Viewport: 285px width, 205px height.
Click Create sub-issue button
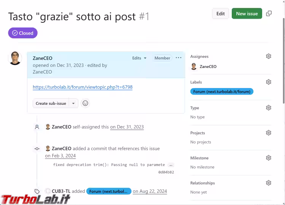(x=51, y=104)
